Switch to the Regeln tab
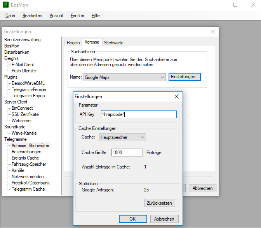 [x=73, y=43]
